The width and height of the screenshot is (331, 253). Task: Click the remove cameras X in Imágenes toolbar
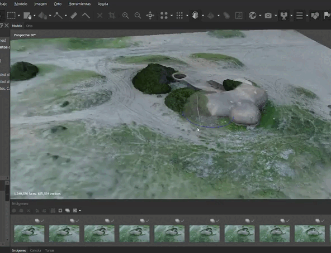tap(29, 211)
